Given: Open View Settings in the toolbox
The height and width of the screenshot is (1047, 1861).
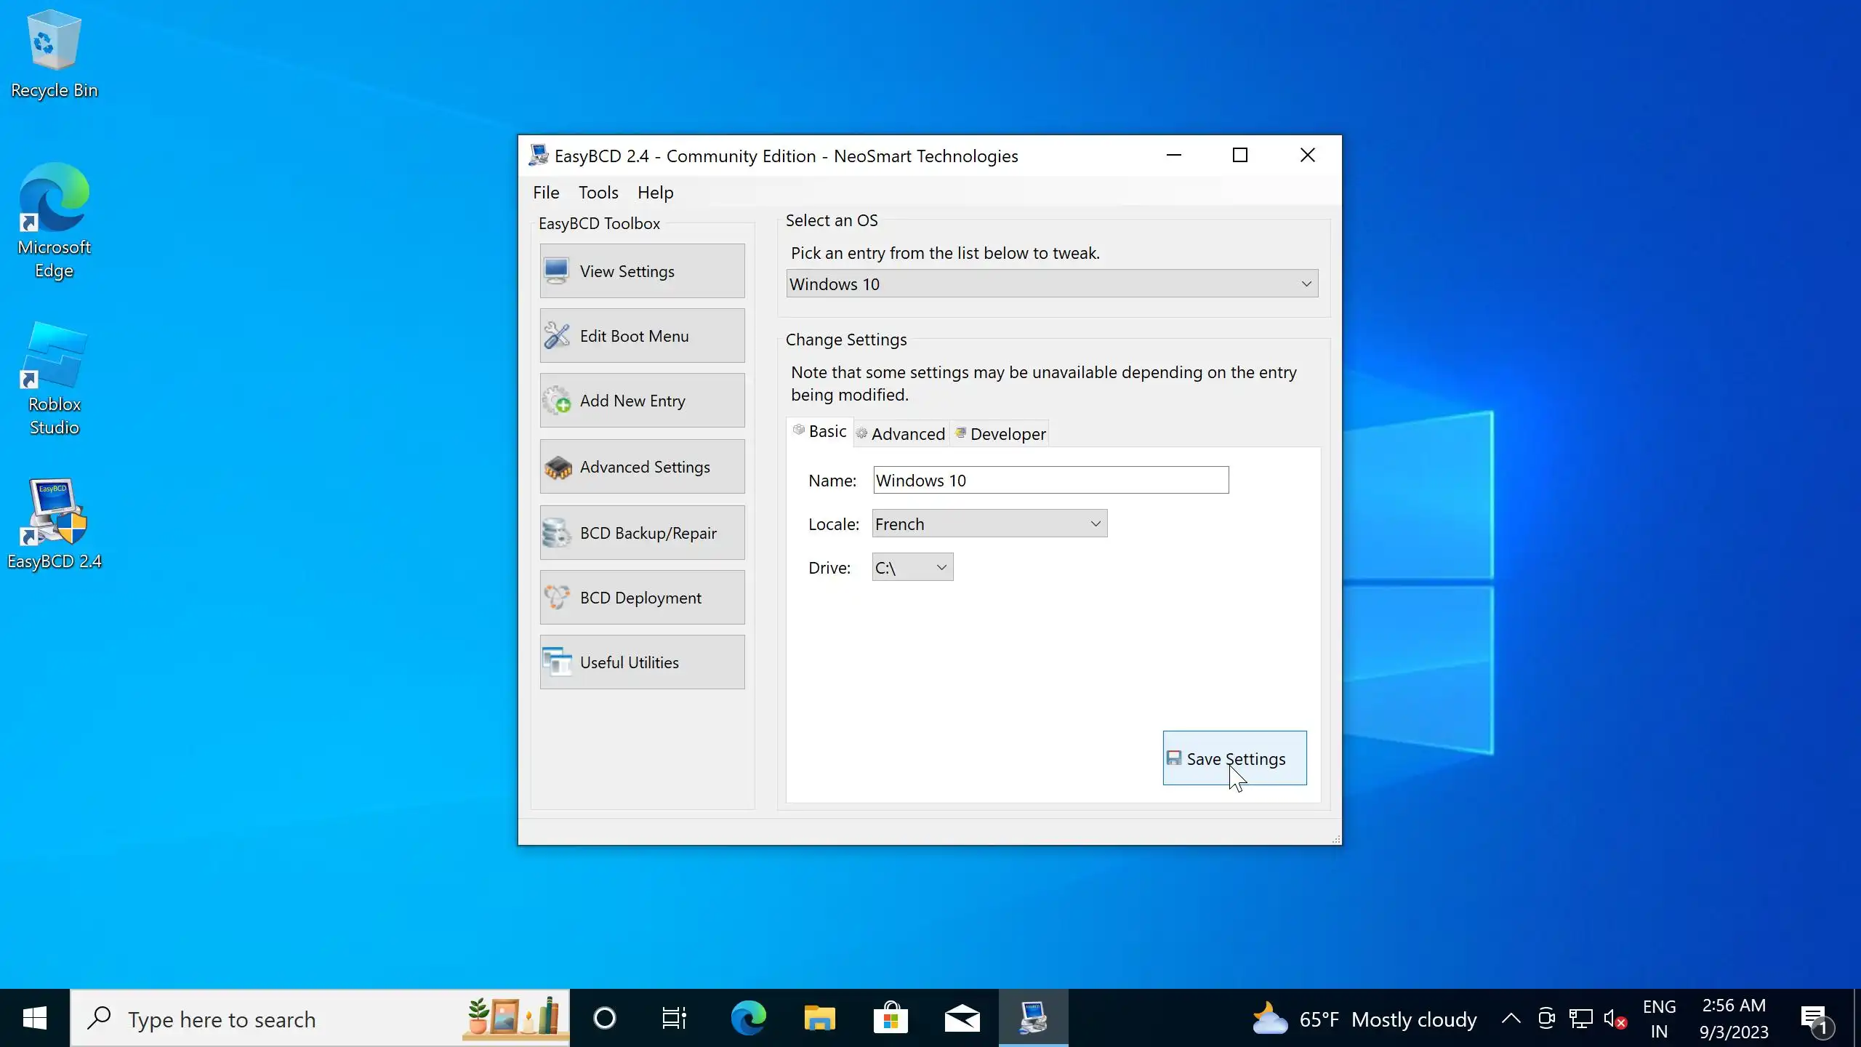Looking at the screenshot, I should point(642,271).
